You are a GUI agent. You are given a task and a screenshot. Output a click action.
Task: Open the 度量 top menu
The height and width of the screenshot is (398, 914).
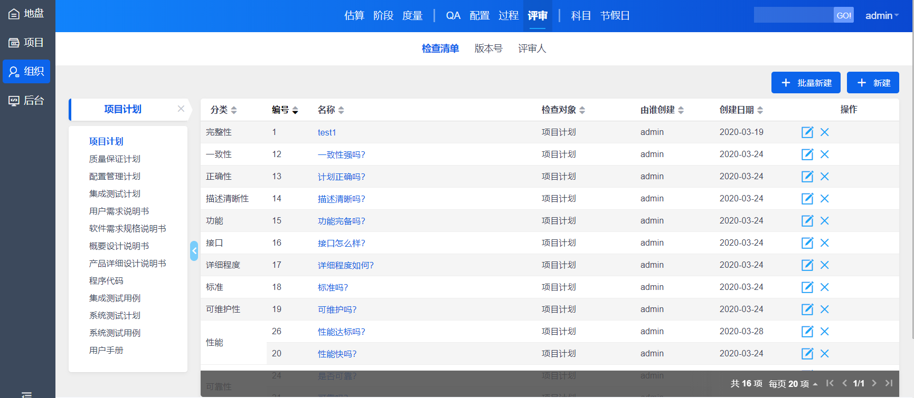click(412, 16)
